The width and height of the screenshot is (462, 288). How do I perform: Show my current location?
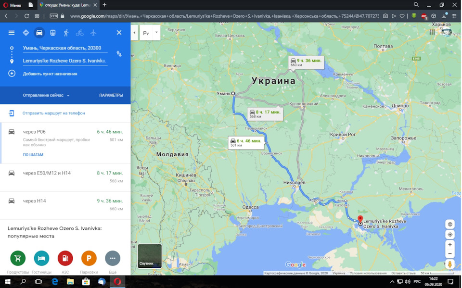[x=450, y=235]
